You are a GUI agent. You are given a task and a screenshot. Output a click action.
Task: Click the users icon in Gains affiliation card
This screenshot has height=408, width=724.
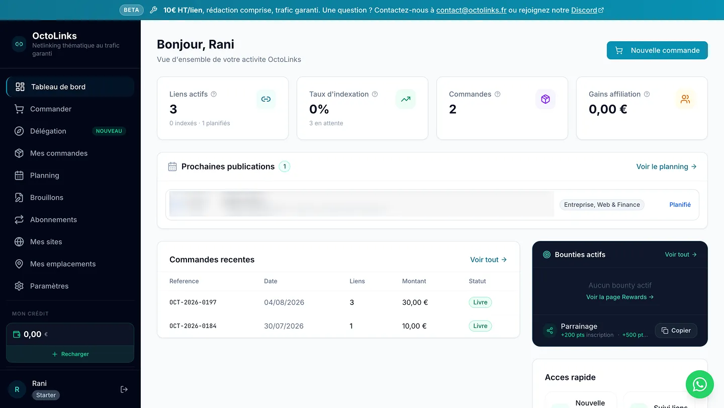(685, 99)
